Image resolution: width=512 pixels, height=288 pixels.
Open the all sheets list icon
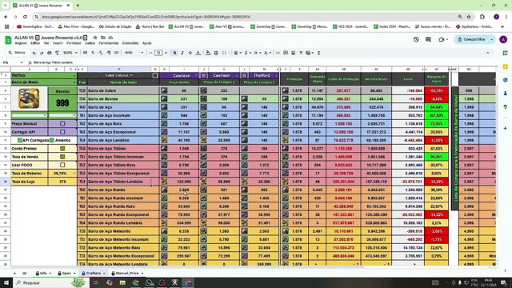(x=25, y=274)
